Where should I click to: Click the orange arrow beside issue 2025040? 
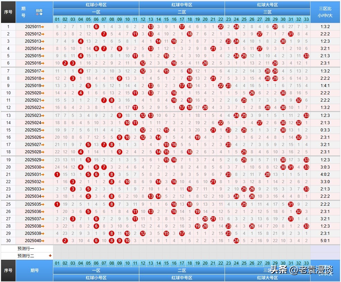point(43,241)
